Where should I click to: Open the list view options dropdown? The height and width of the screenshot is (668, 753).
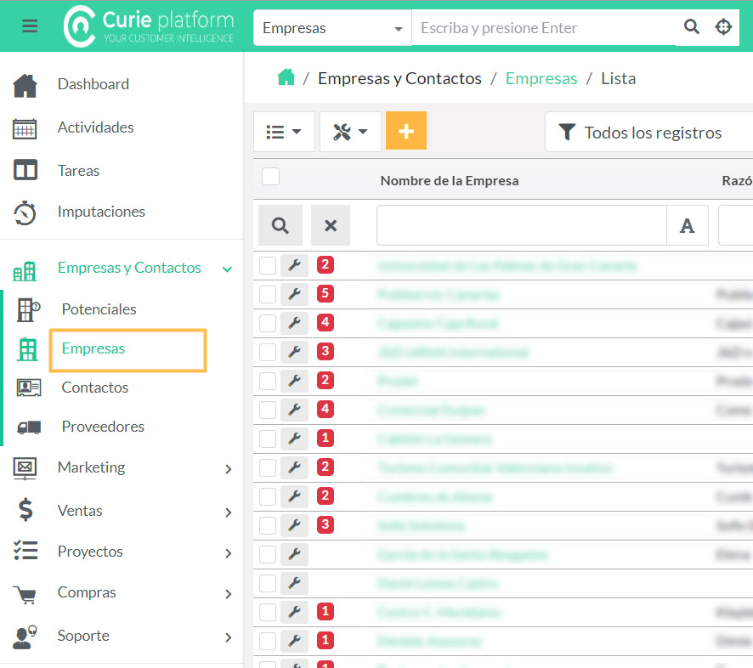pos(284,132)
